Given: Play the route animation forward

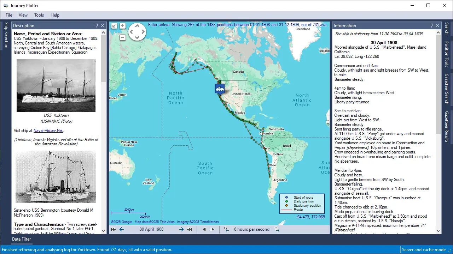Looking at the screenshot, I should pyautogui.click(x=212, y=229).
